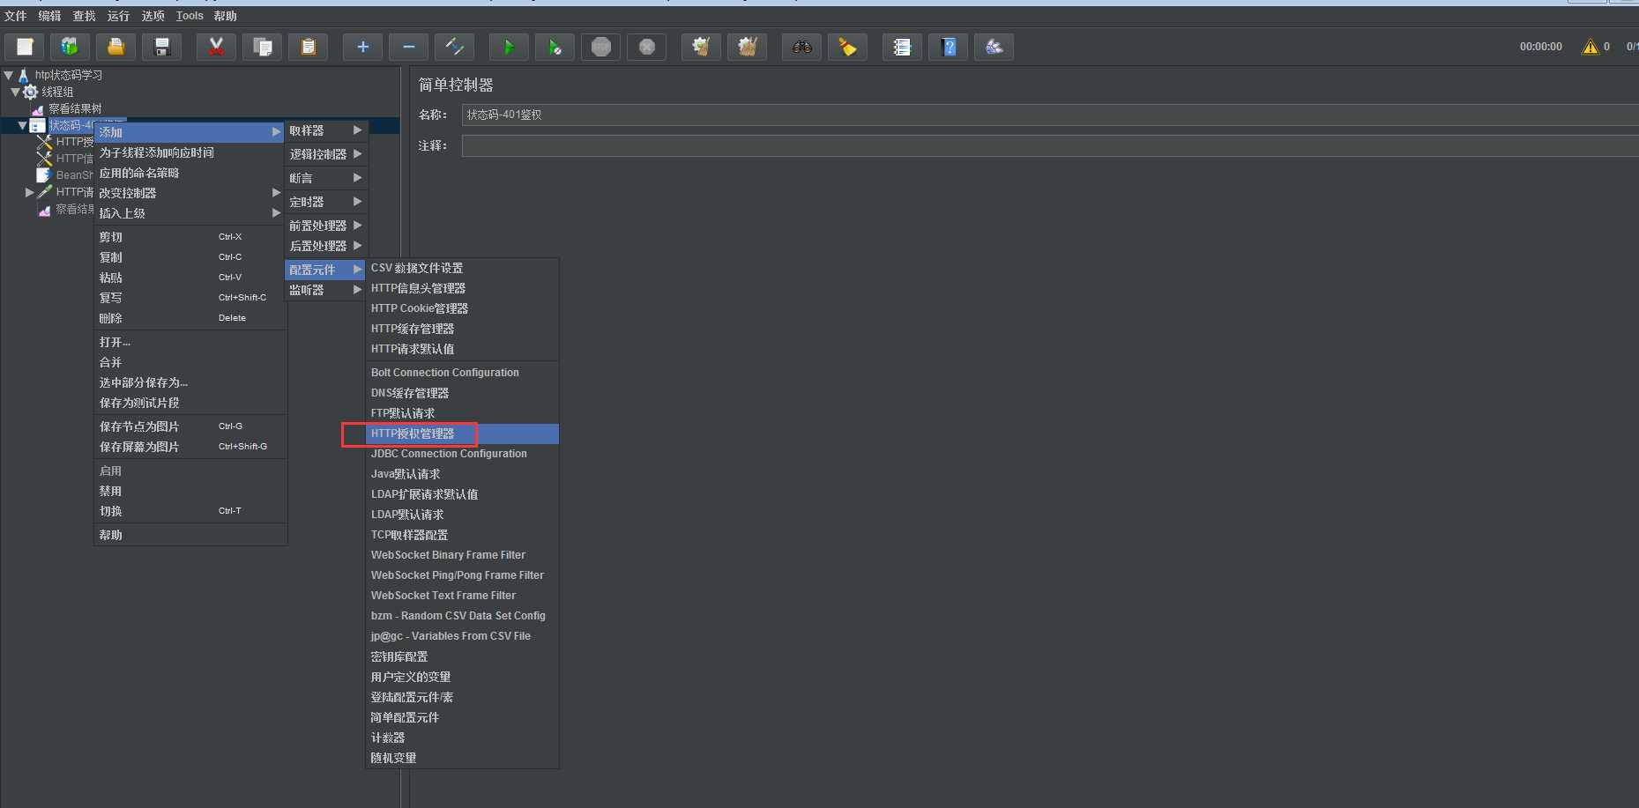Choose 用户定义的变量 menu entry
Image resolution: width=1639 pixels, height=808 pixels.
[x=463, y=677]
